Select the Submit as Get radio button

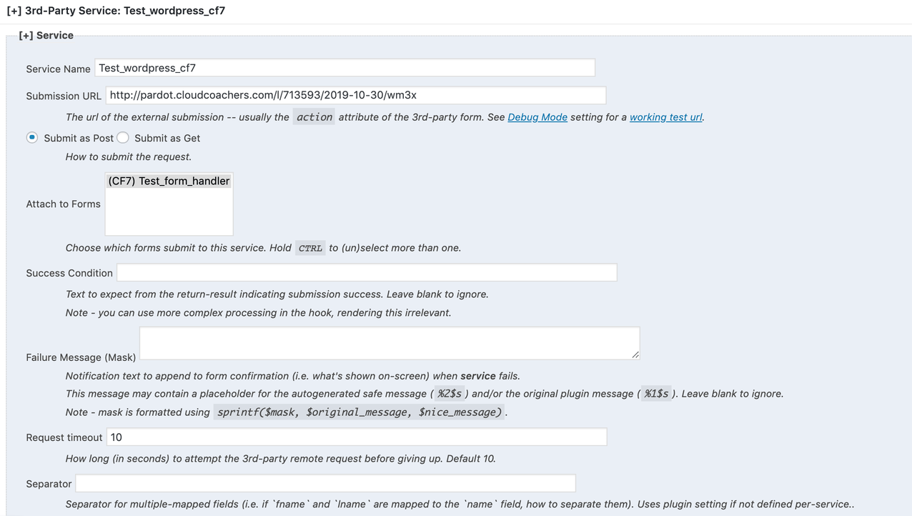pyautogui.click(x=123, y=137)
